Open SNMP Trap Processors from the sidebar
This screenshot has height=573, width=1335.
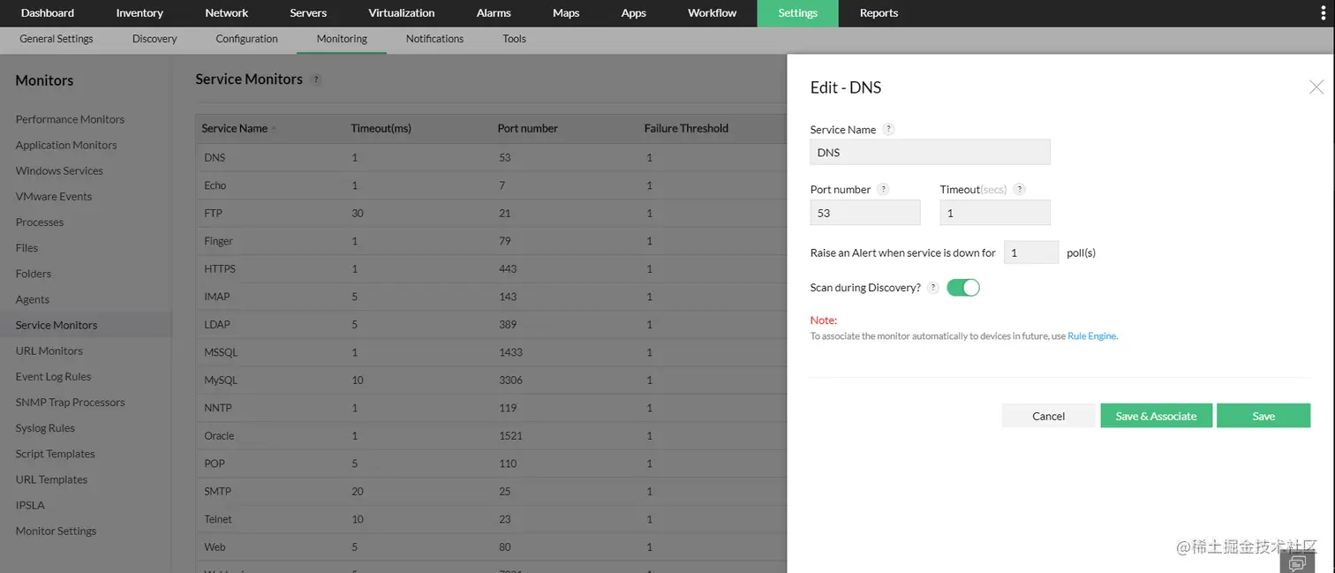(70, 402)
